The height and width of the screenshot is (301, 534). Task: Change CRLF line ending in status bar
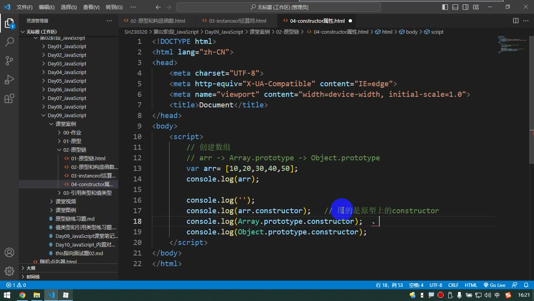tap(453, 285)
